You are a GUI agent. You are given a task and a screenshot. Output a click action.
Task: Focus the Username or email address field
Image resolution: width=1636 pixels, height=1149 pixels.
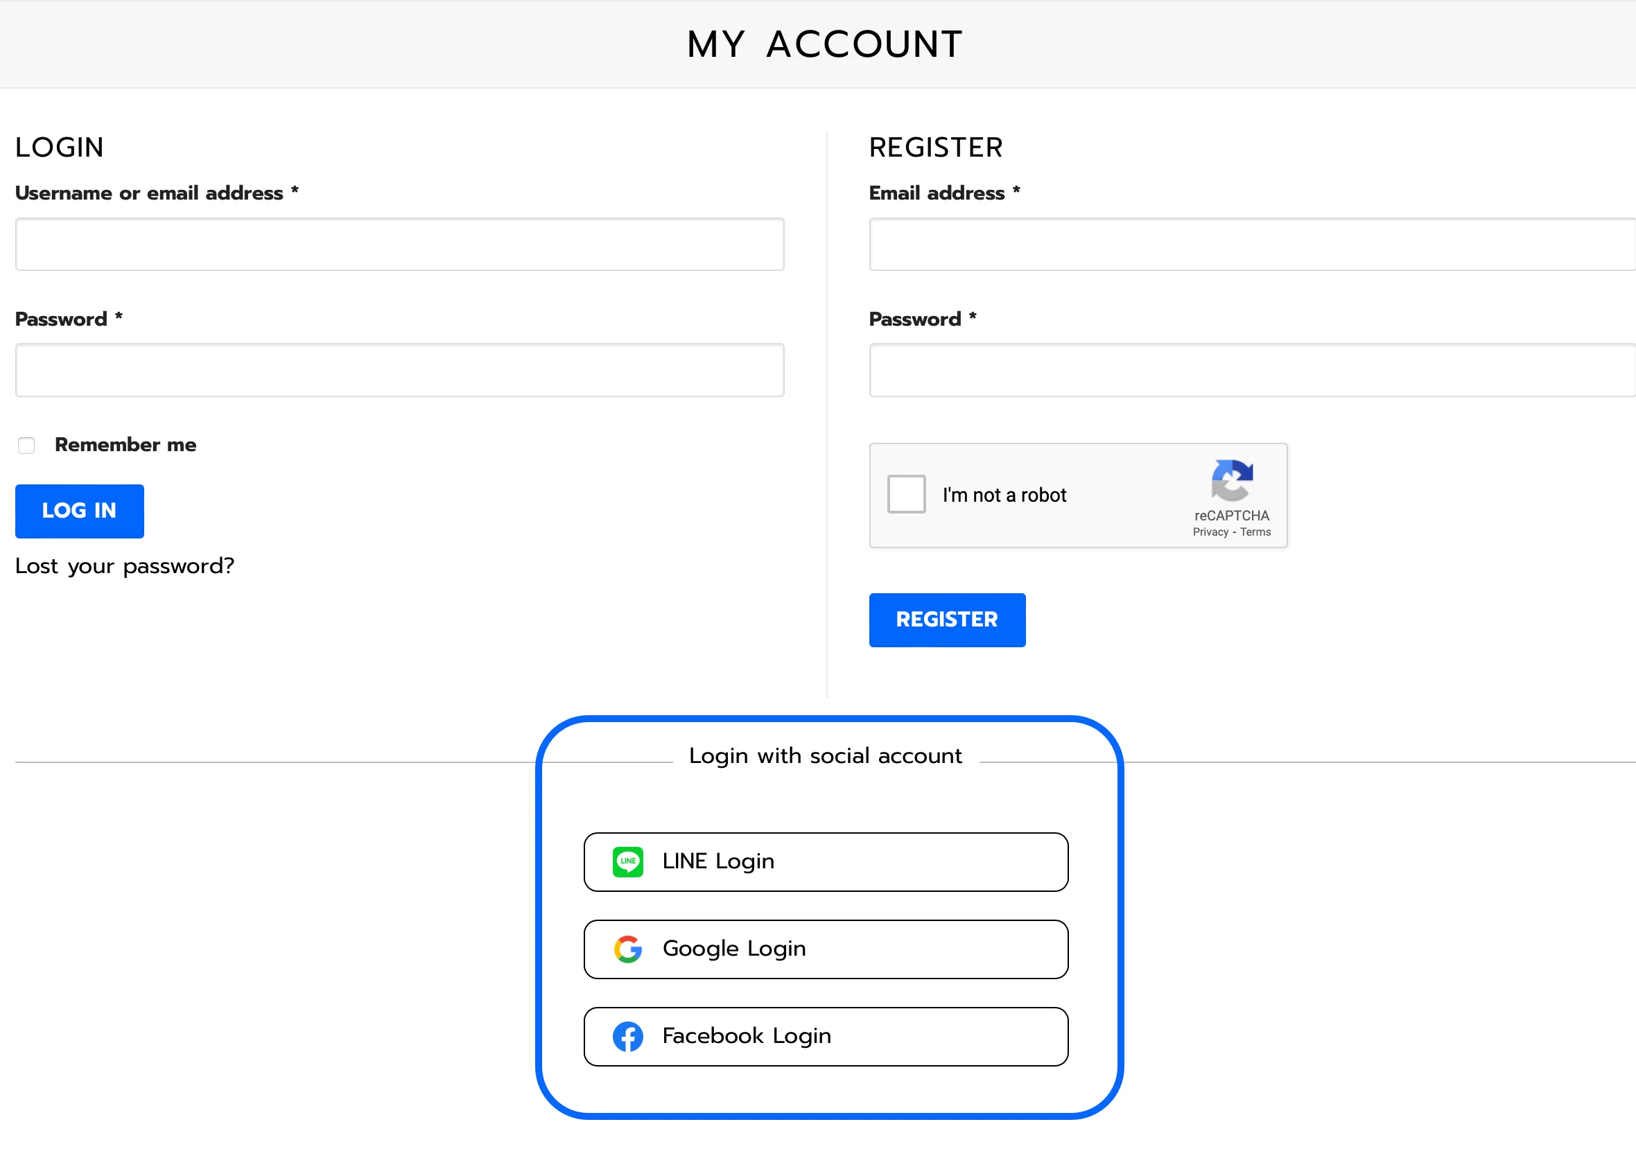[x=399, y=245]
